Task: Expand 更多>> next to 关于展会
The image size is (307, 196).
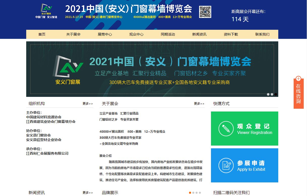Action: coord(199,104)
